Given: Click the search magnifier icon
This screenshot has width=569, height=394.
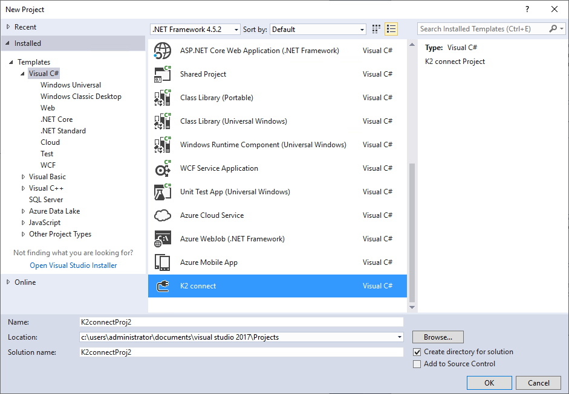Looking at the screenshot, I should tap(553, 28).
